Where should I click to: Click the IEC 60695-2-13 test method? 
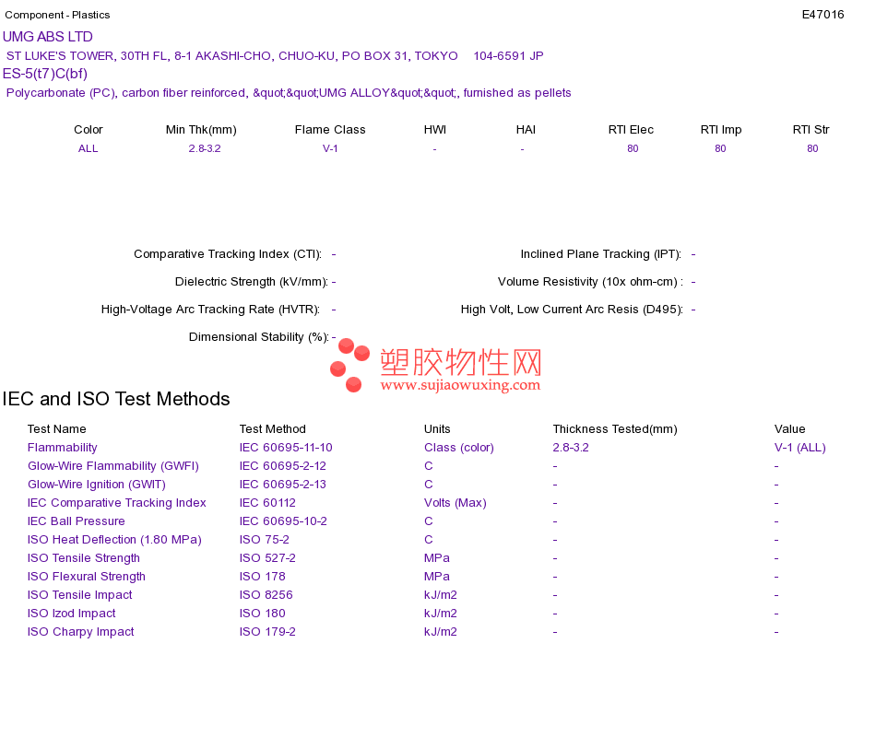(x=283, y=484)
